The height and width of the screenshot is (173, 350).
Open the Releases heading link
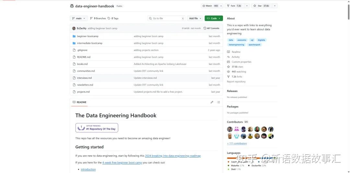click(x=232, y=91)
